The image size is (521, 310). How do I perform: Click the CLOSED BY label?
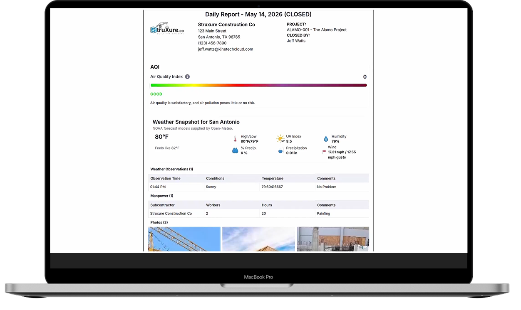coord(298,35)
